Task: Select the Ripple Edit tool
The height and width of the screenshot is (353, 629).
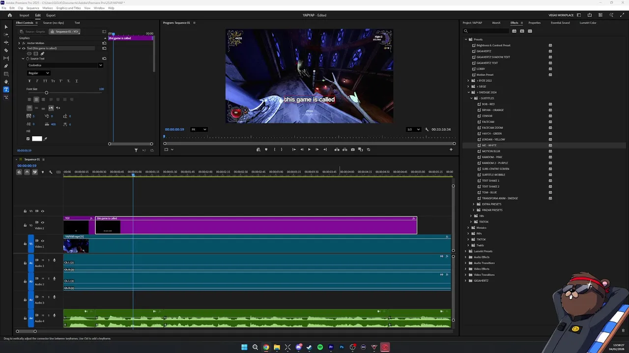Action: (6, 42)
